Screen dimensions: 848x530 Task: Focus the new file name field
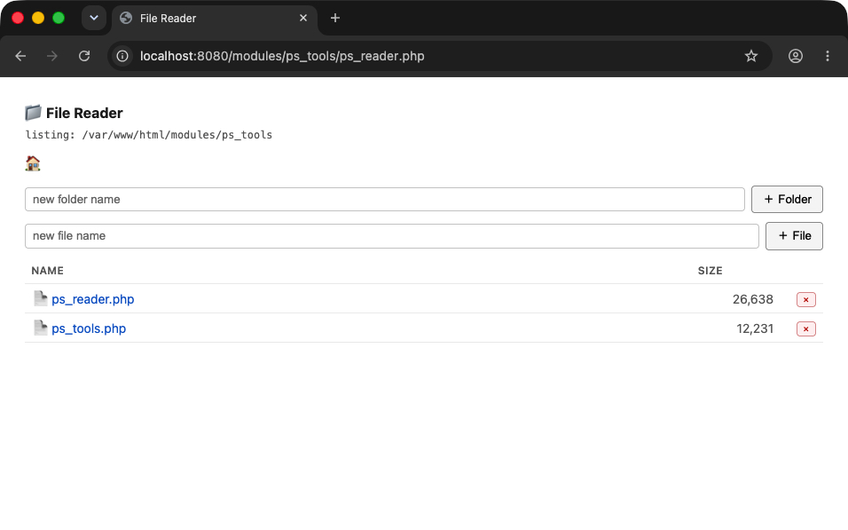pos(391,236)
